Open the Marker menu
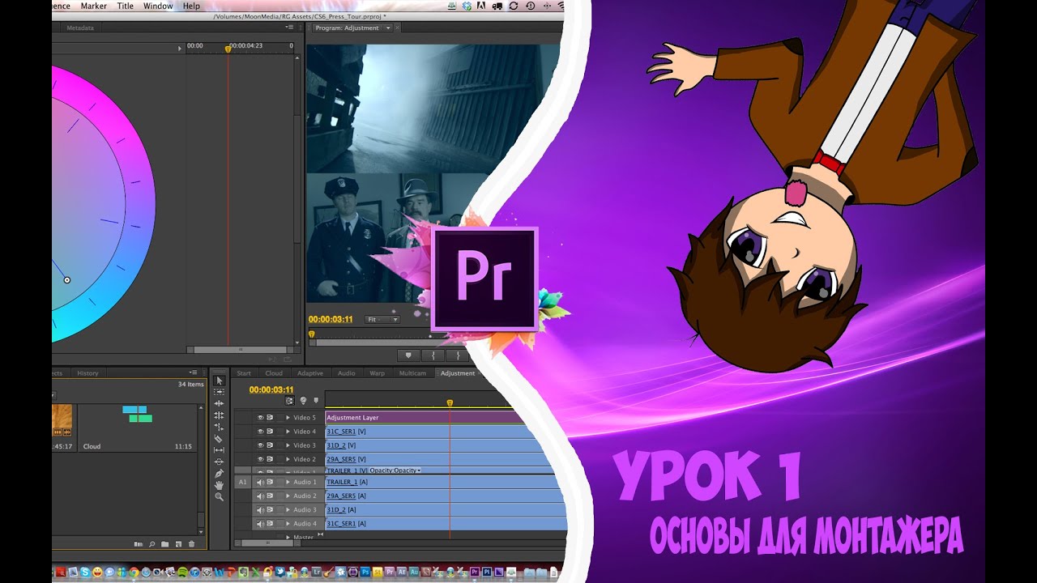1037x583 pixels. coord(93,6)
